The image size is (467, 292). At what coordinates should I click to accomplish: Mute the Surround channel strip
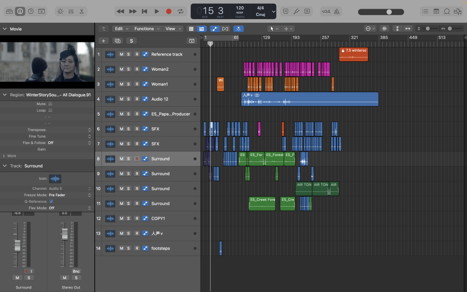point(17,278)
